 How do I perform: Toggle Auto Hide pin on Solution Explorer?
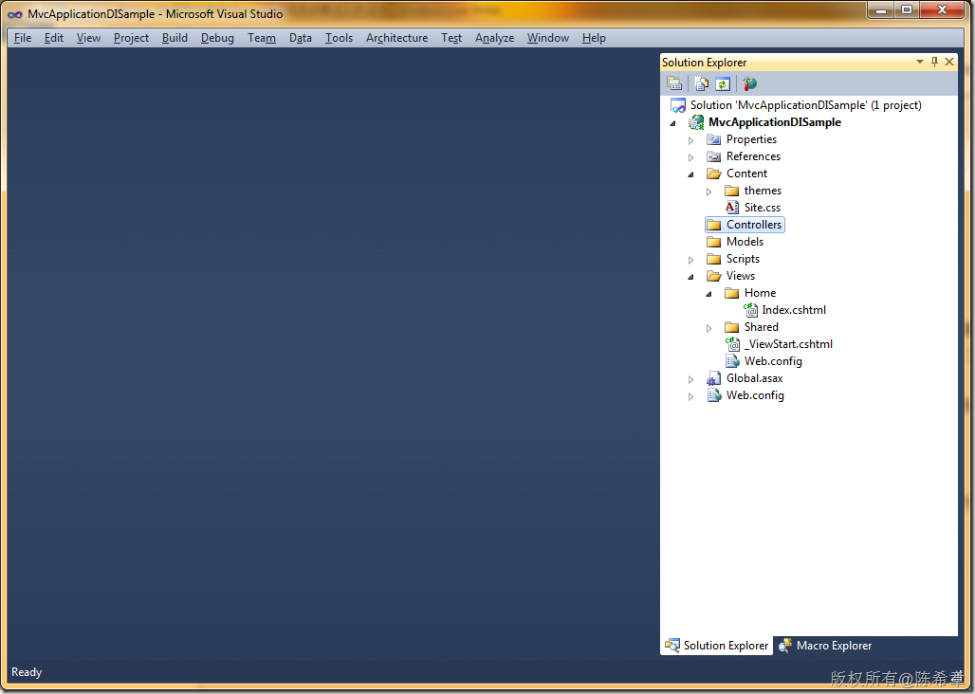(934, 62)
